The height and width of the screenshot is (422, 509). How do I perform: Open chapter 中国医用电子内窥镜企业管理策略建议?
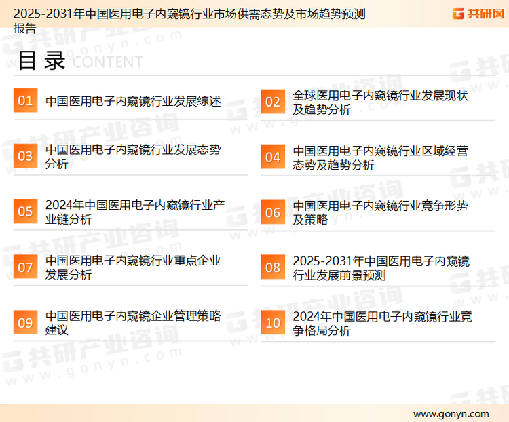(x=133, y=323)
